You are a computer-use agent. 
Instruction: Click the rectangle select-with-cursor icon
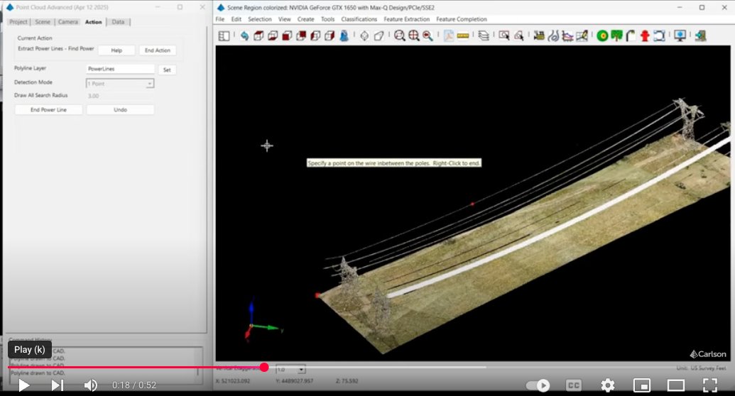504,35
